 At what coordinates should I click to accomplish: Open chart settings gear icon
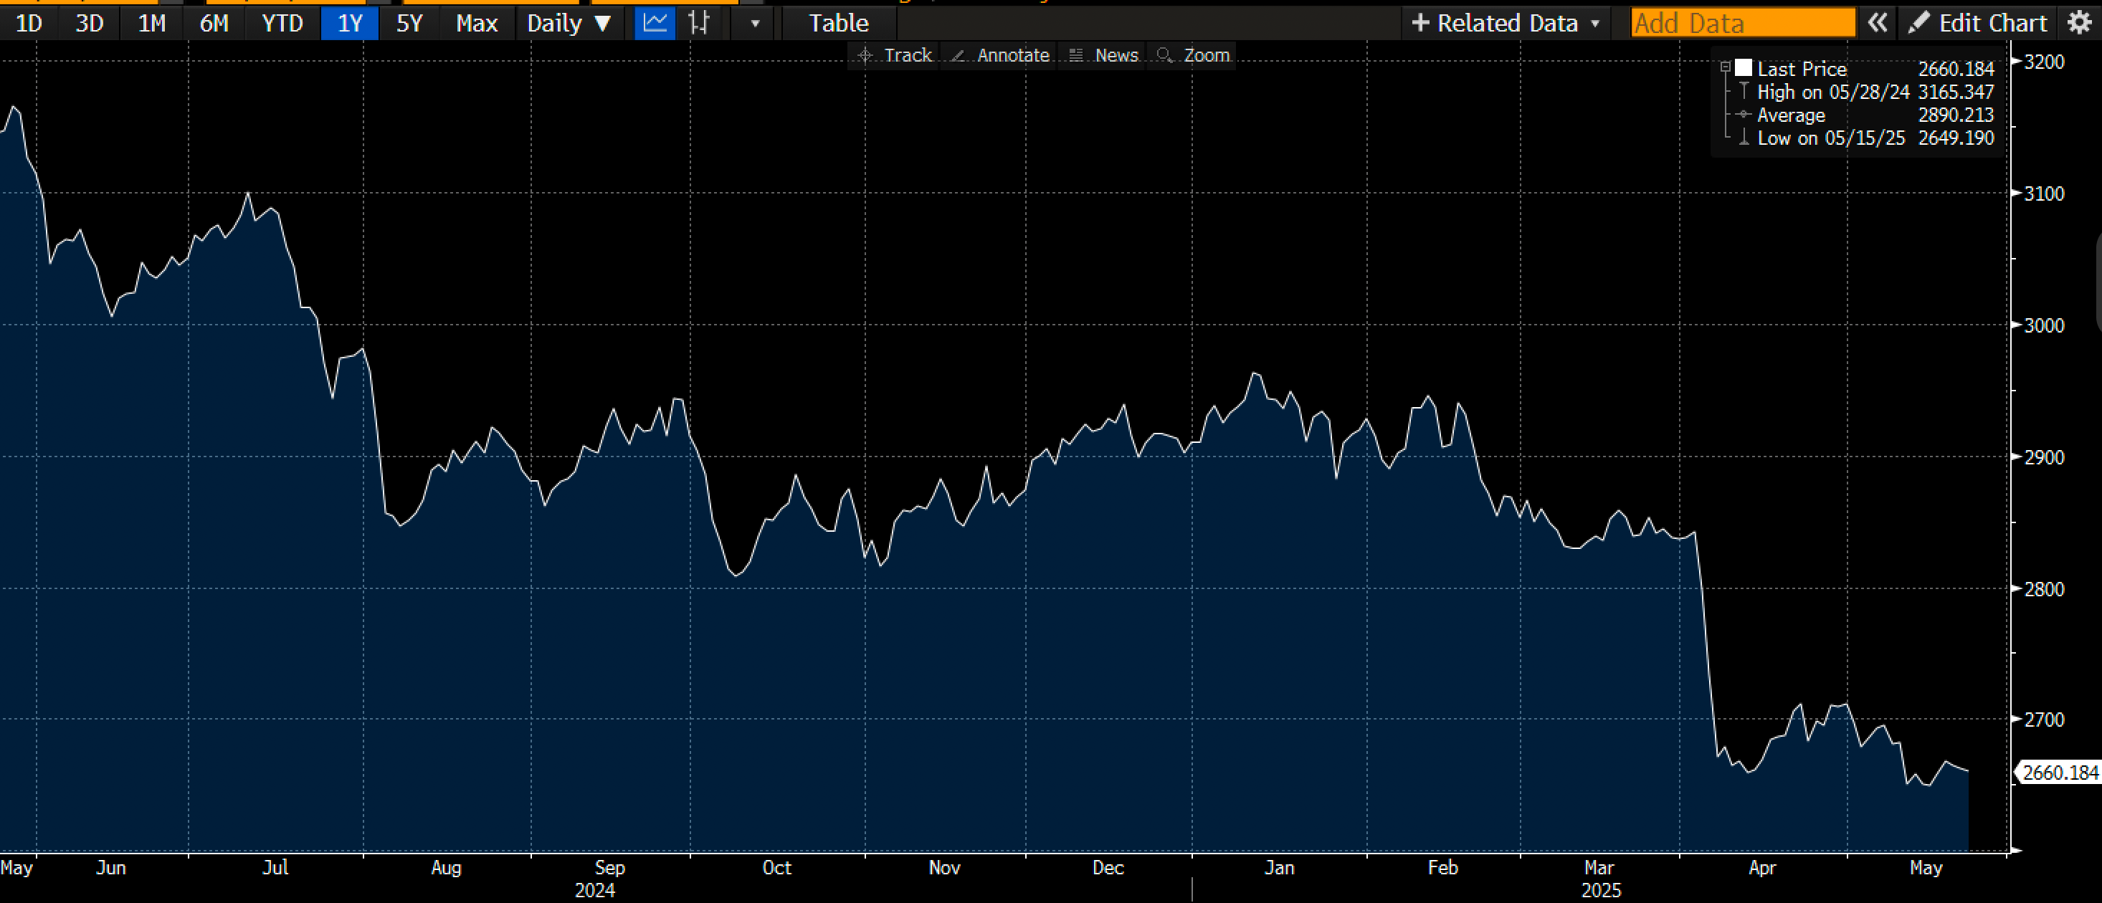pyautogui.click(x=2079, y=23)
